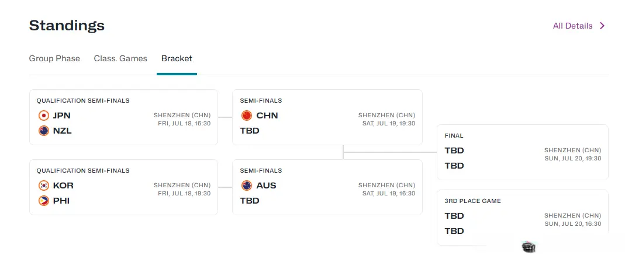Click the PHI team name
This screenshot has height=259, width=625.
point(61,201)
